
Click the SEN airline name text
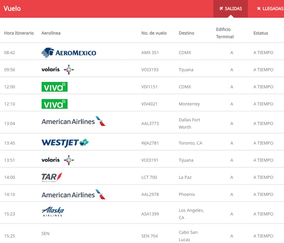point(45,233)
